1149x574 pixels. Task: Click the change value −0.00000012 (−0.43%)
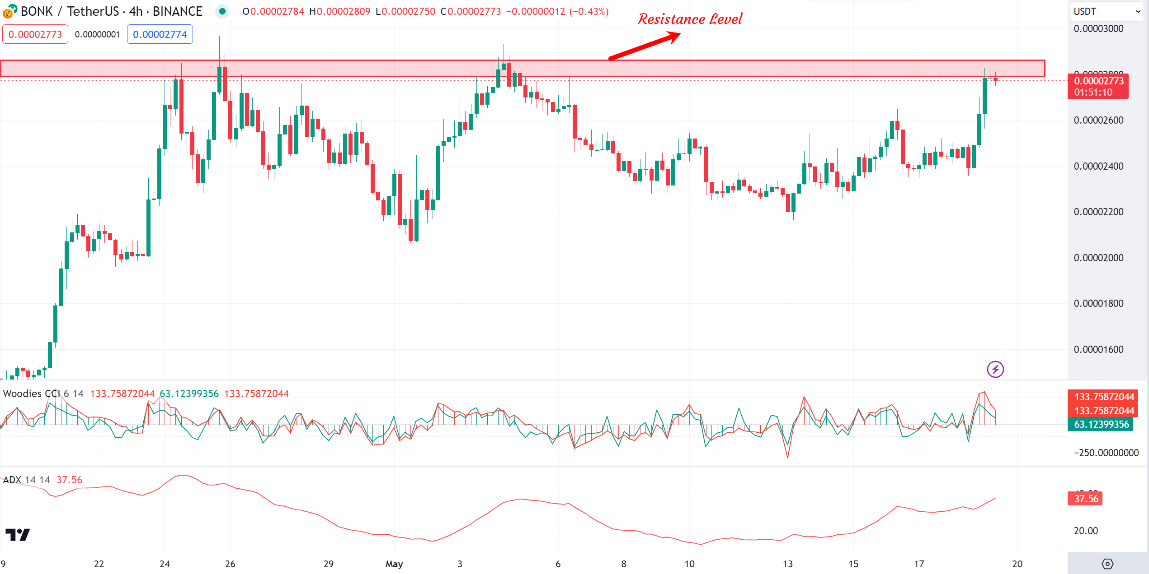pyautogui.click(x=557, y=11)
